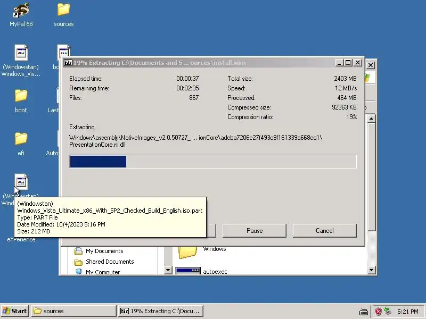Switch to the 19% Extracting taskbar button

click(161, 311)
